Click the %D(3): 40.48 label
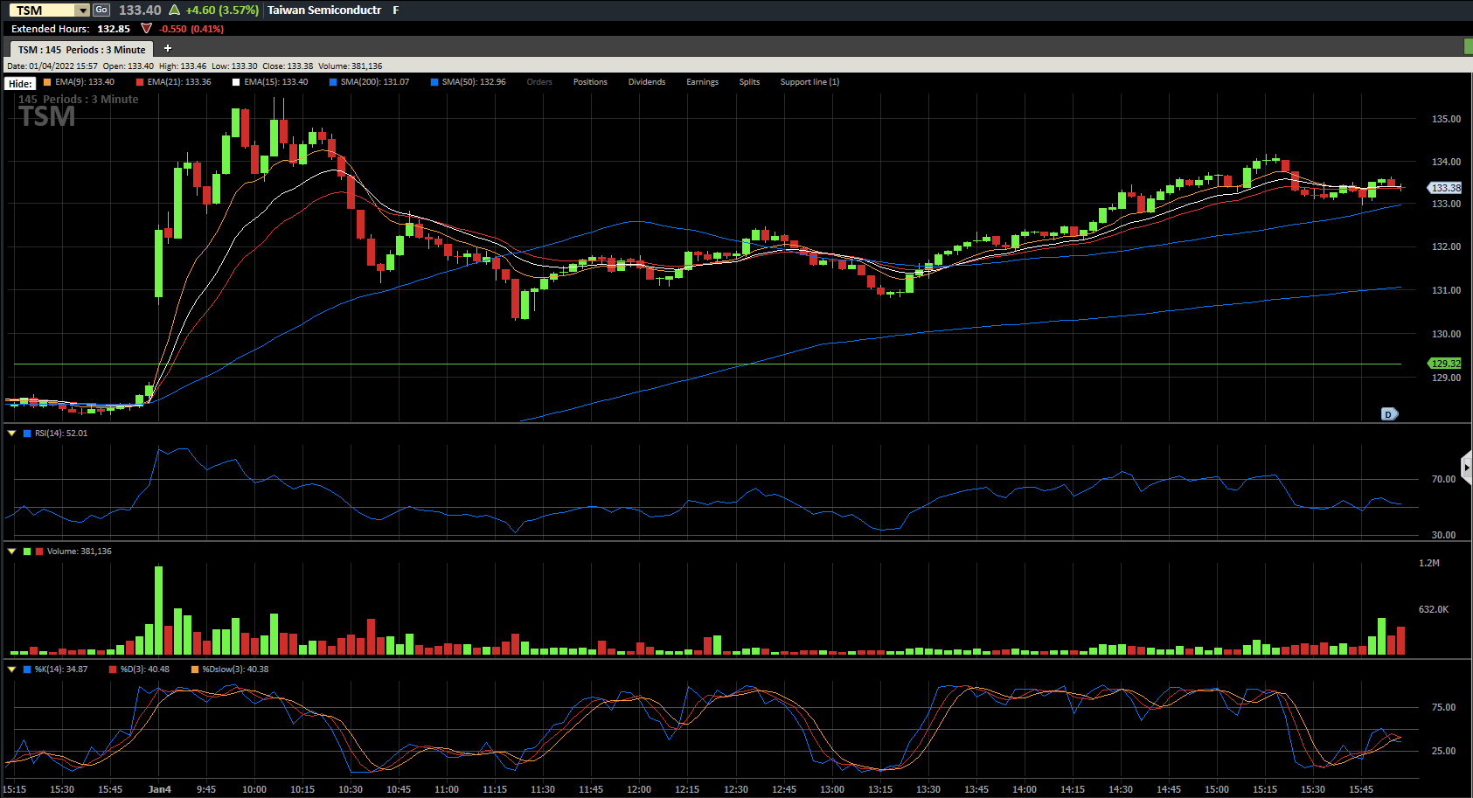 coord(145,670)
